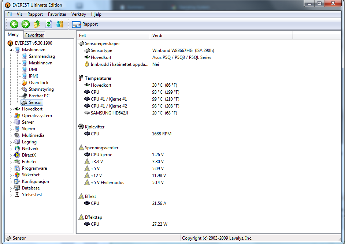Click the Server icon in tree

17,122
